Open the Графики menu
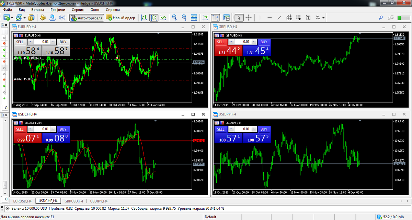The image size is (412, 220). tap(58, 10)
